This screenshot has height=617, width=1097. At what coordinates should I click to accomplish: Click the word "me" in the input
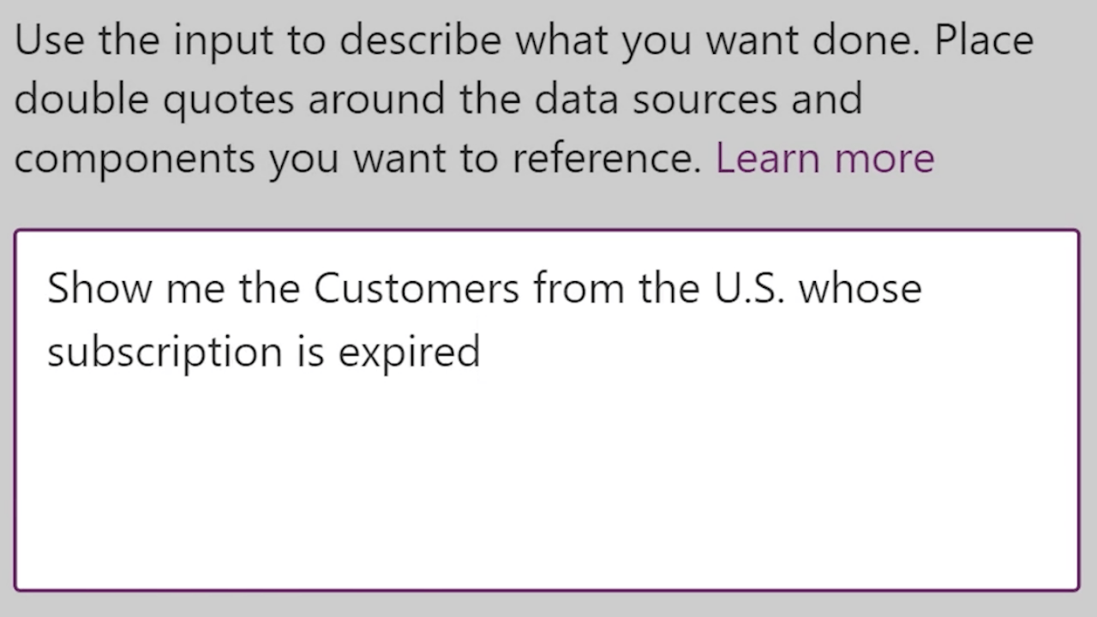[x=195, y=288]
